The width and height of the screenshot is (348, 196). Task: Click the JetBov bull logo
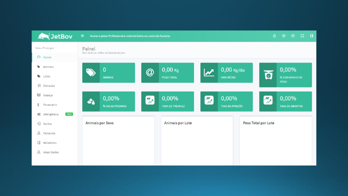pos(55,36)
